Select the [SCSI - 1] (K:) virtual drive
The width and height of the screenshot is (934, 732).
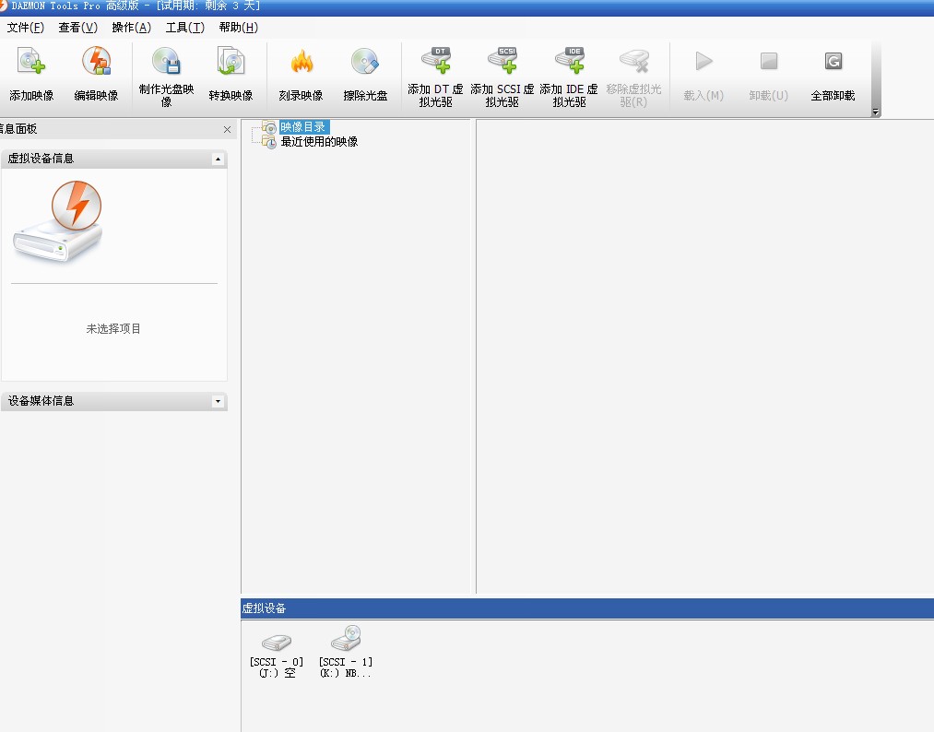click(346, 652)
